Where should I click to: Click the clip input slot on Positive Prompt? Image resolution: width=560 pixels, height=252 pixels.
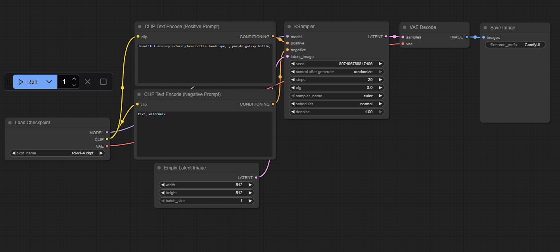coord(138,37)
